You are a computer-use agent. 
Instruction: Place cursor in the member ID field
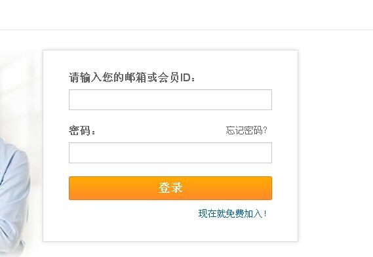(170, 100)
